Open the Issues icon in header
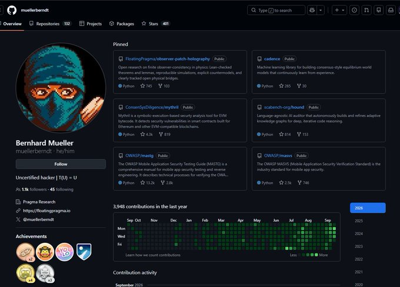 tap(354, 10)
